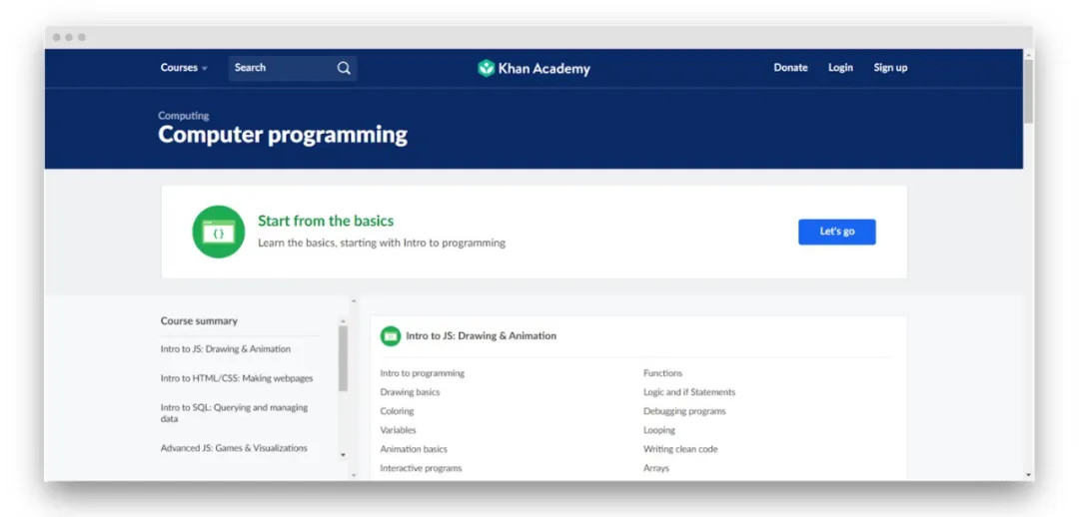1079x517 pixels.
Task: Open the Animation basics lesson
Action: 414,449
